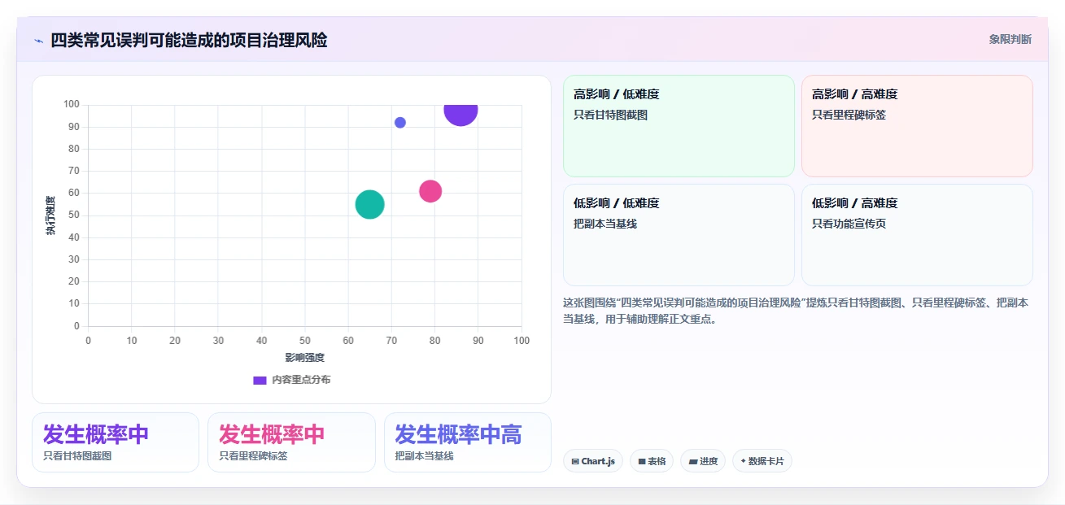Click the small blue bubble in the chart

pyautogui.click(x=400, y=123)
